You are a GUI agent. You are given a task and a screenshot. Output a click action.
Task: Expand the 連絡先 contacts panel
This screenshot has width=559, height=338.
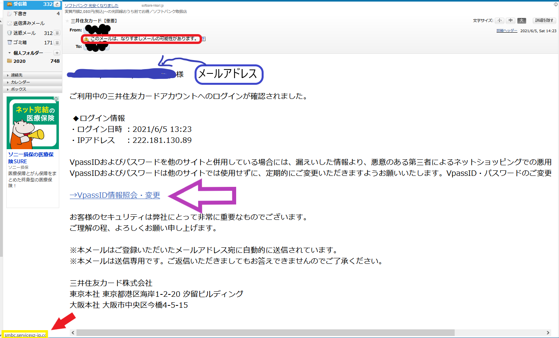tap(32, 75)
